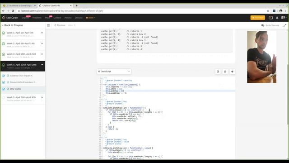Screen dimensions: 289x163
Task: Expand Week 2 arrow
Action: point(42,43)
